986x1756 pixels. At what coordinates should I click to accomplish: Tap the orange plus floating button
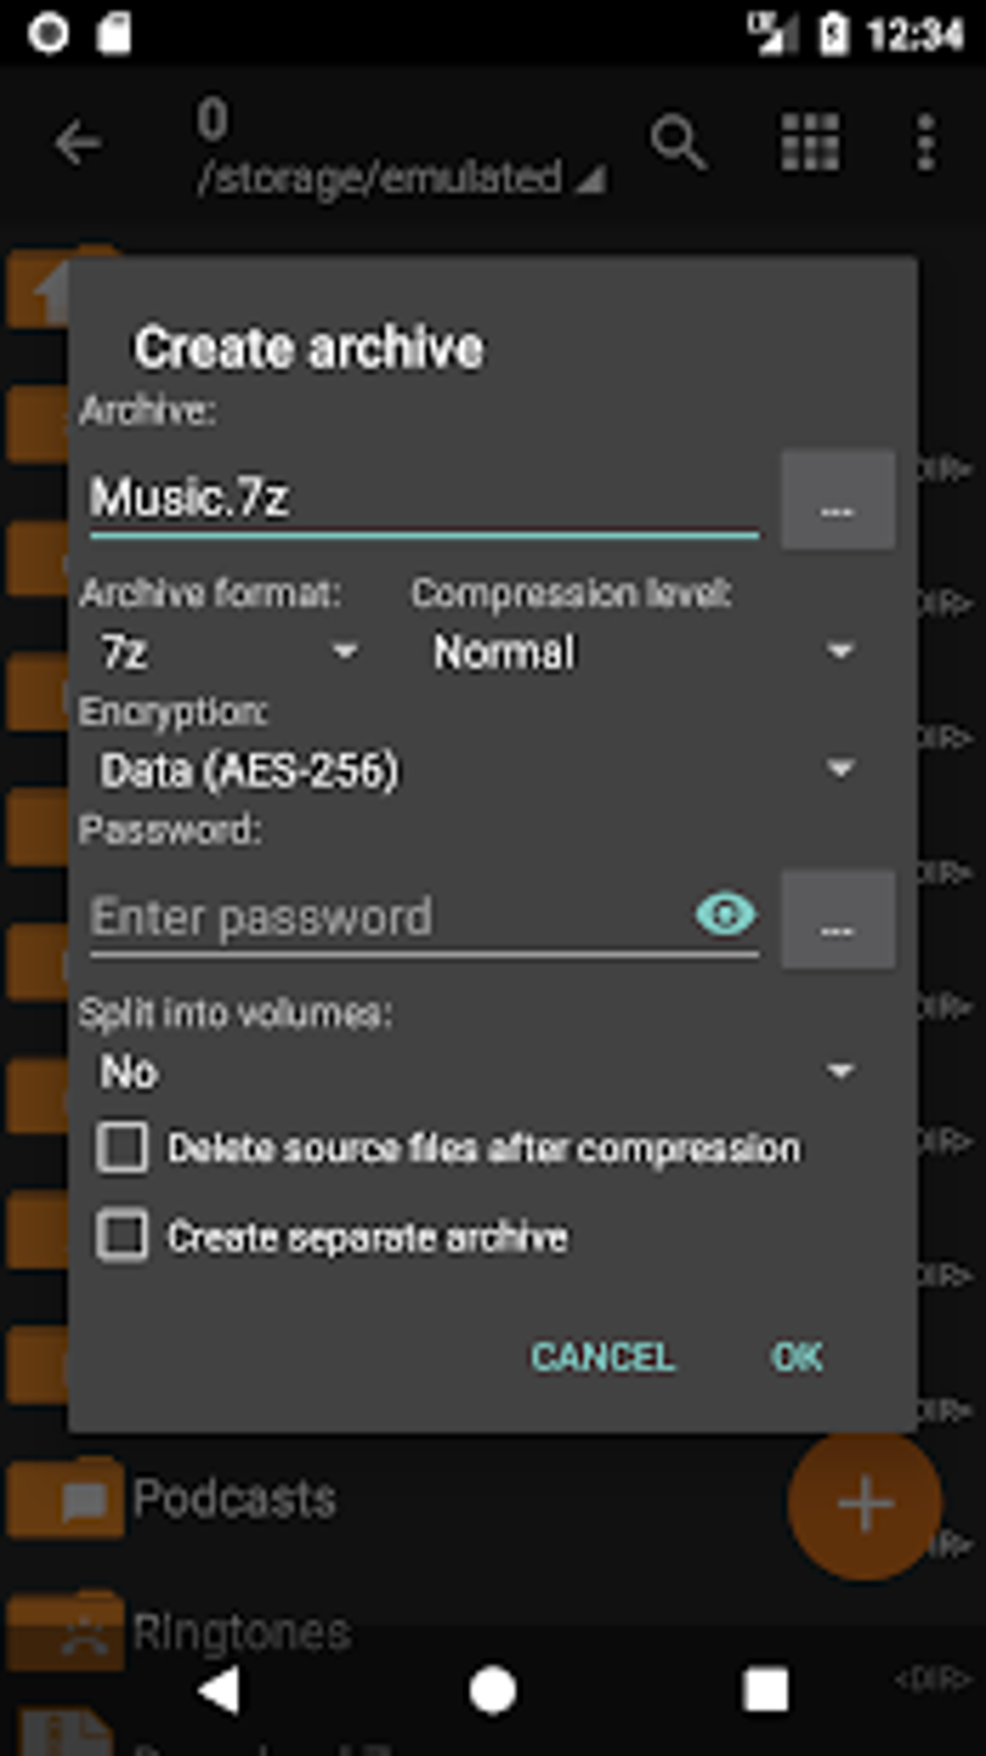864,1505
